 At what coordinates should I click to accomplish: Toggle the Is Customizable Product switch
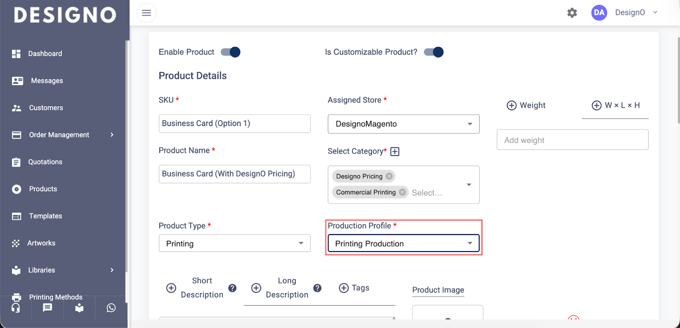pyautogui.click(x=434, y=52)
